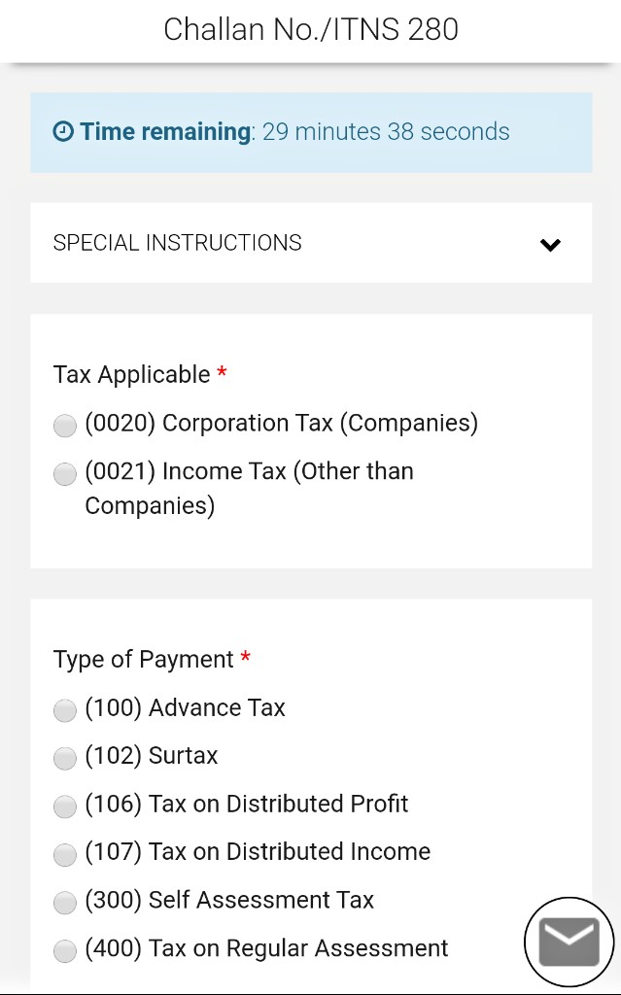Select the (100) Advance Tax radio button
621x995 pixels.
tap(65, 710)
